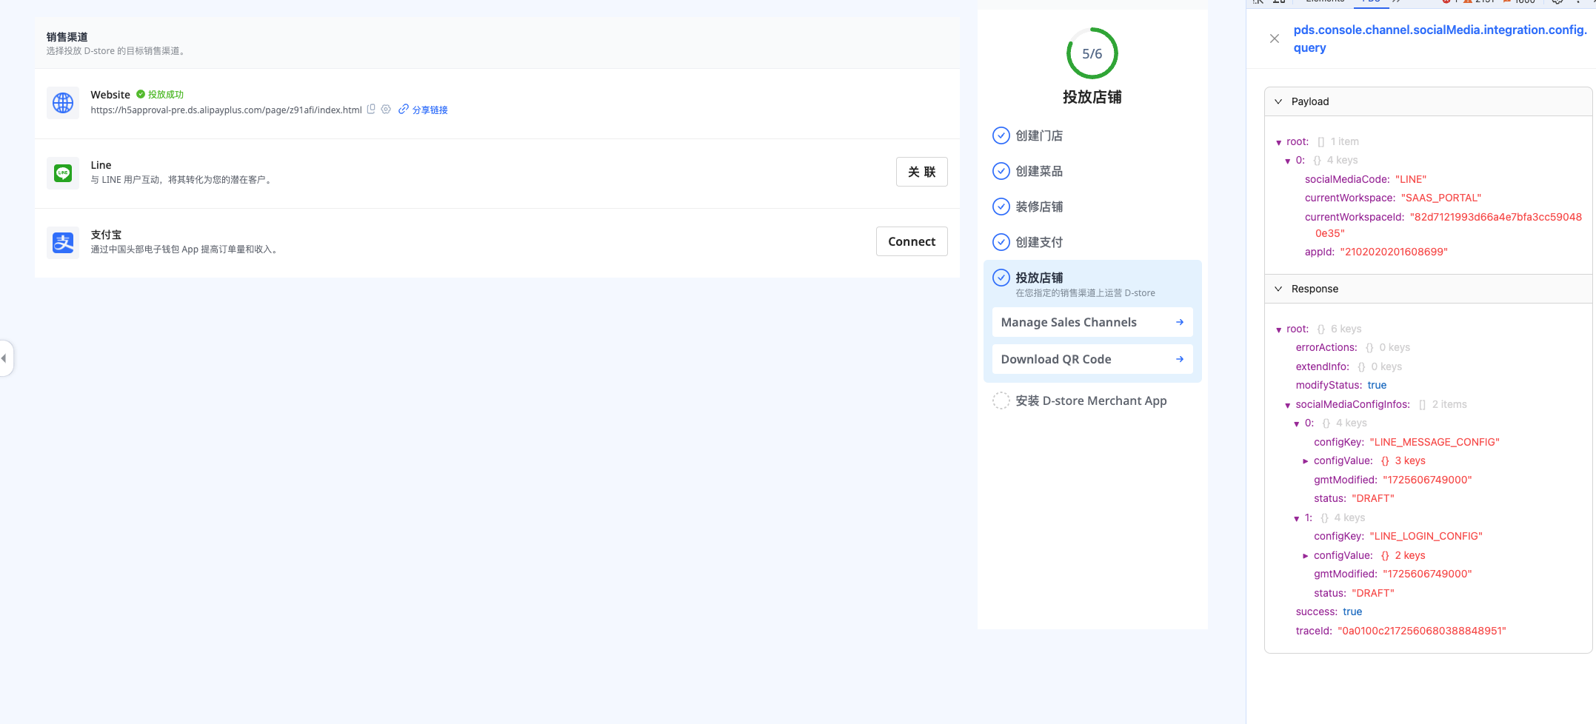
Task: Select the 投放店铺 step check icon
Action: point(1001,278)
